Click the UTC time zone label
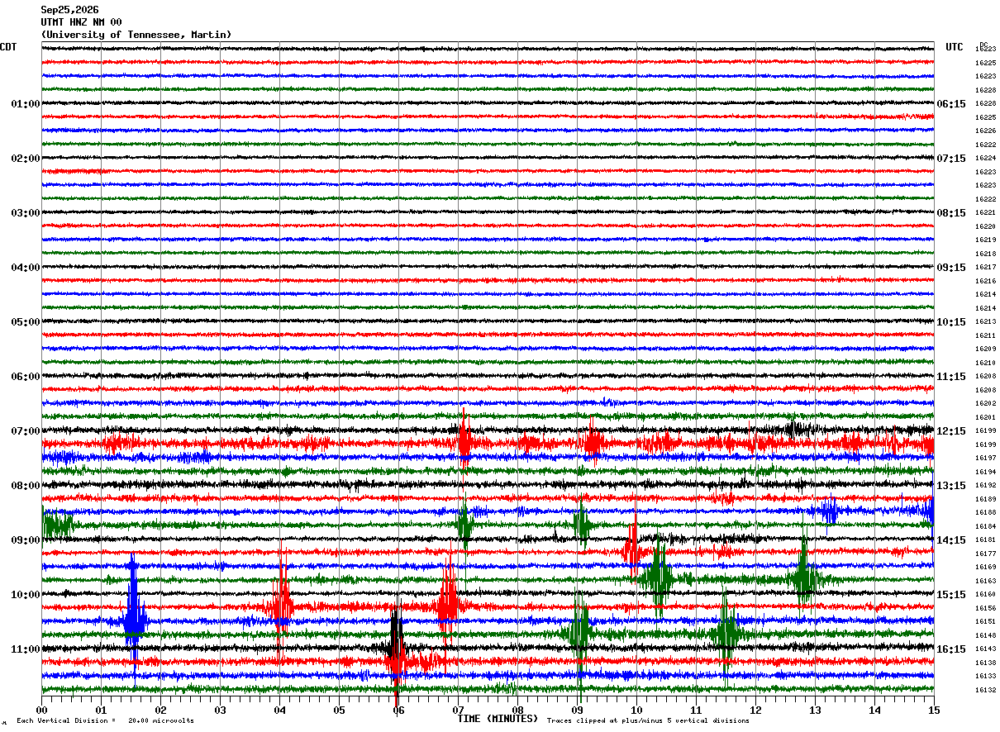Image resolution: width=1000 pixels, height=732 pixels. (x=955, y=47)
